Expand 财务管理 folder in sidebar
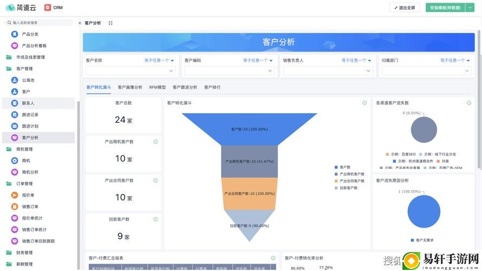 pyautogui.click(x=24, y=253)
